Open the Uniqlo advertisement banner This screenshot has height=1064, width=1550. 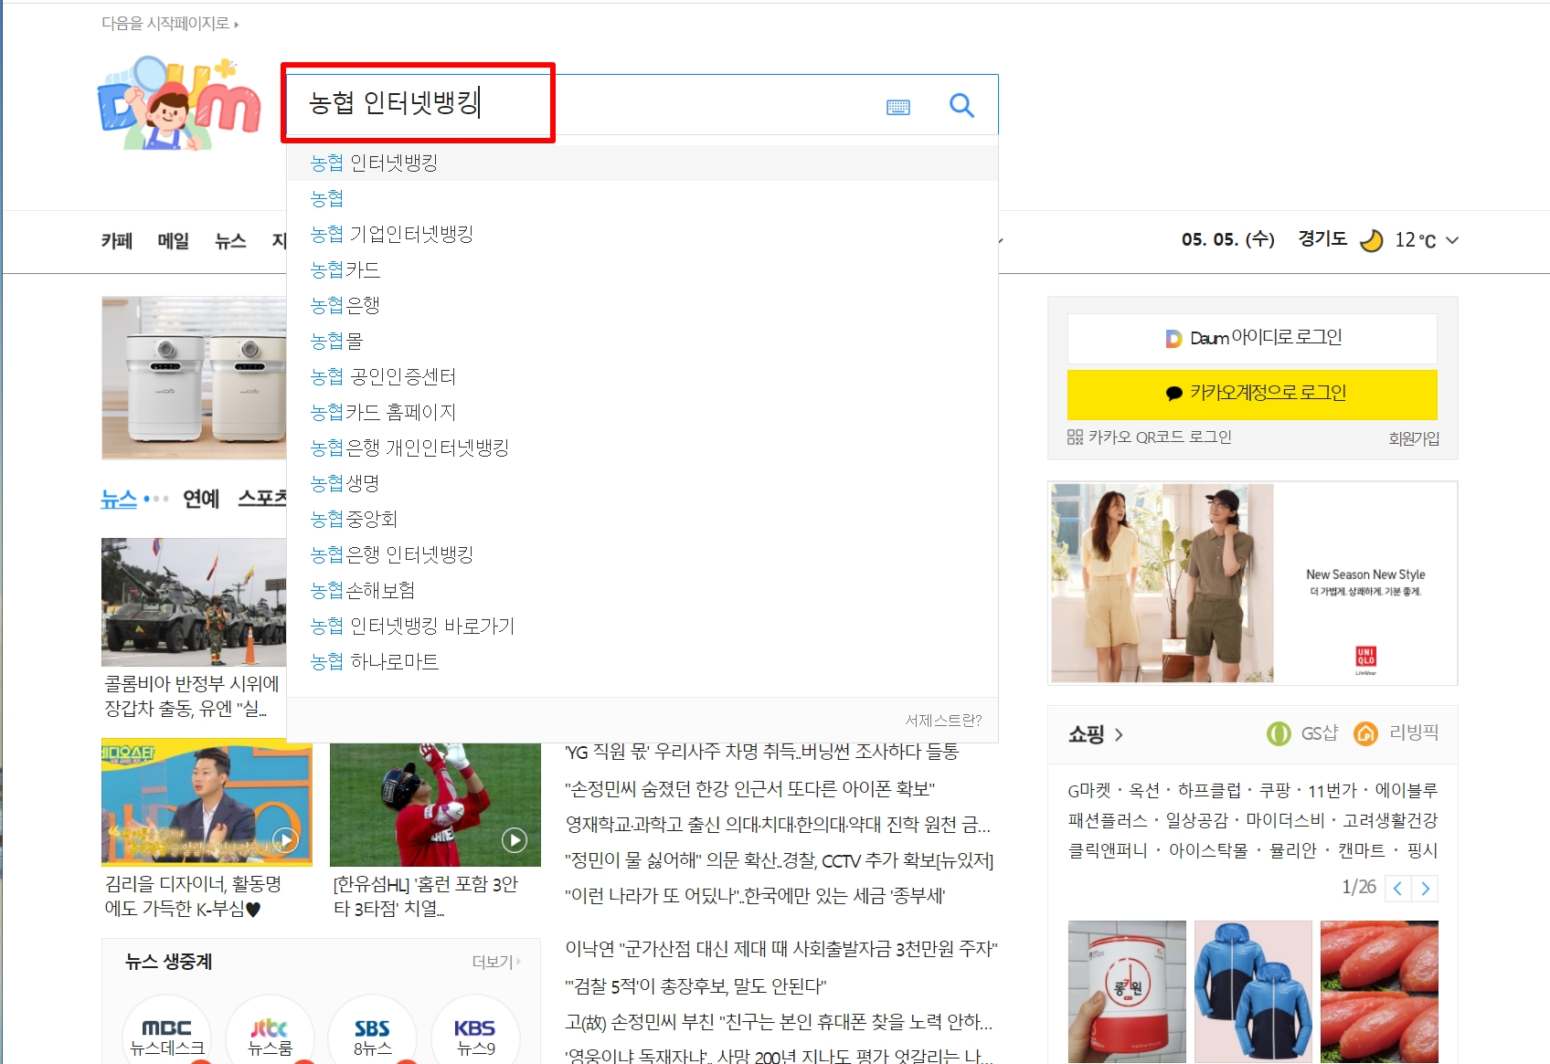pyautogui.click(x=1252, y=583)
